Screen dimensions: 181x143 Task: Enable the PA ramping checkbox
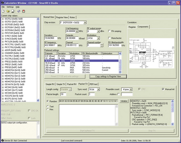109,31
